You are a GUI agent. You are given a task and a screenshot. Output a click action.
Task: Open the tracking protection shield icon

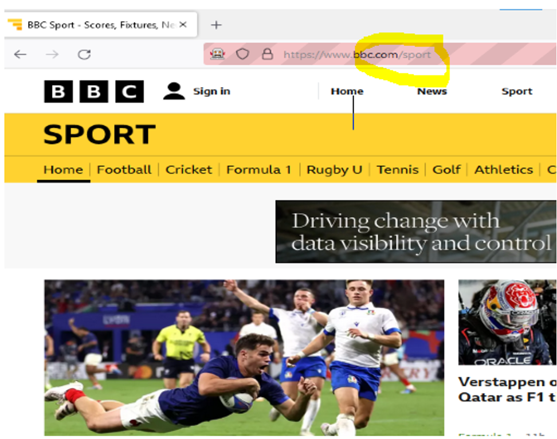pyautogui.click(x=243, y=54)
